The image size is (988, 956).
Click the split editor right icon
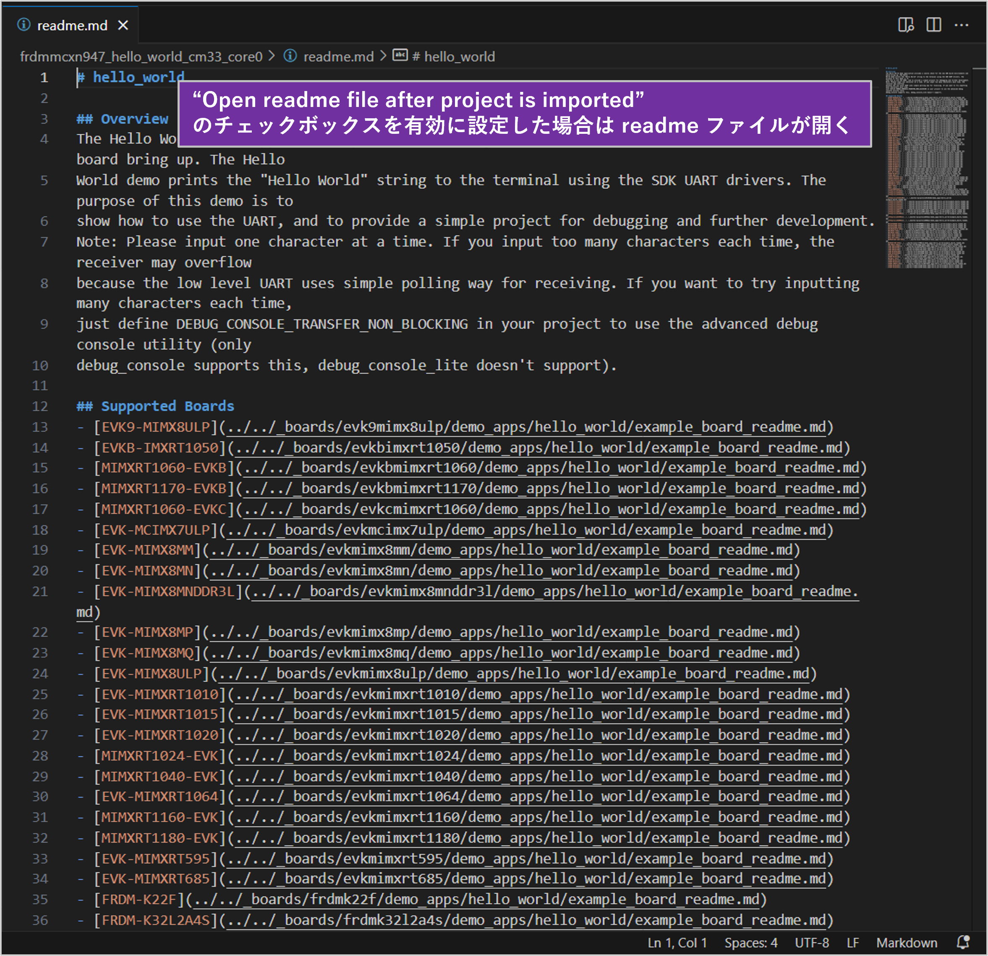[933, 25]
